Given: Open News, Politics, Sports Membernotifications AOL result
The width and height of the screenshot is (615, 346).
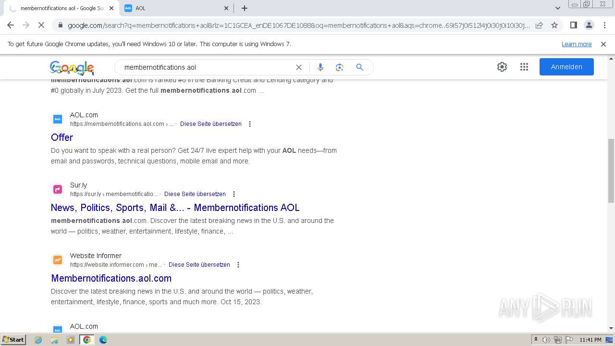Looking at the screenshot, I should pyautogui.click(x=175, y=208).
